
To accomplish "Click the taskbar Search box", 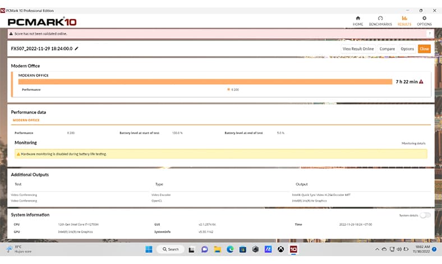I will click(x=171, y=249).
